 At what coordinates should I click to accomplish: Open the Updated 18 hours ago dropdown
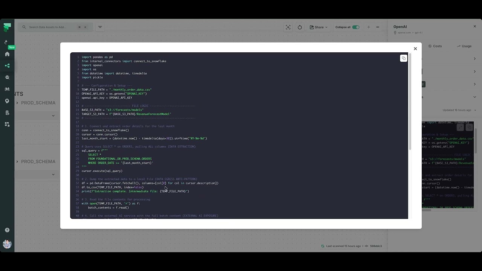tap(459, 110)
